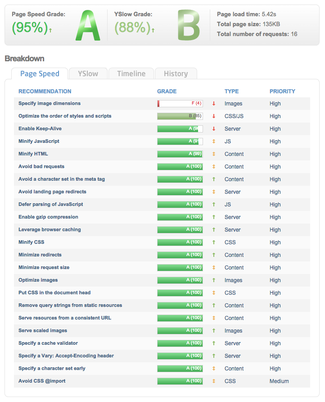Click the red trend arrow beside Enable Keep-Alive
Viewport: 325px width, 402px height.
(214, 129)
